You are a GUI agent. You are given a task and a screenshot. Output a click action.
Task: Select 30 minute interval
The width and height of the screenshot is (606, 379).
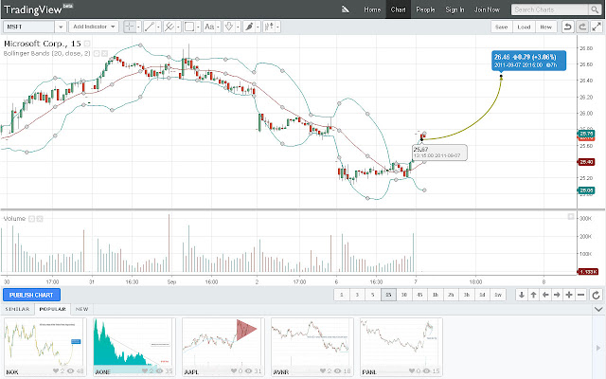point(404,295)
